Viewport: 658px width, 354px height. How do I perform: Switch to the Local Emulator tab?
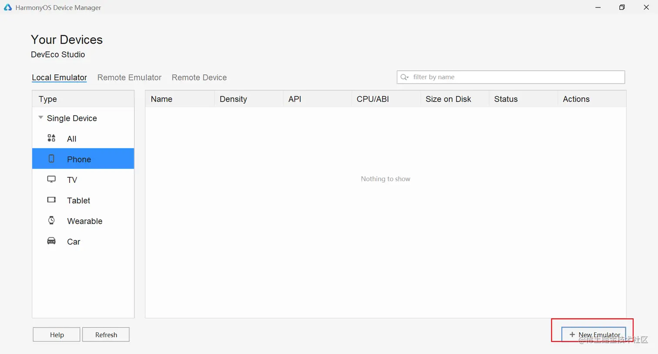click(x=59, y=78)
